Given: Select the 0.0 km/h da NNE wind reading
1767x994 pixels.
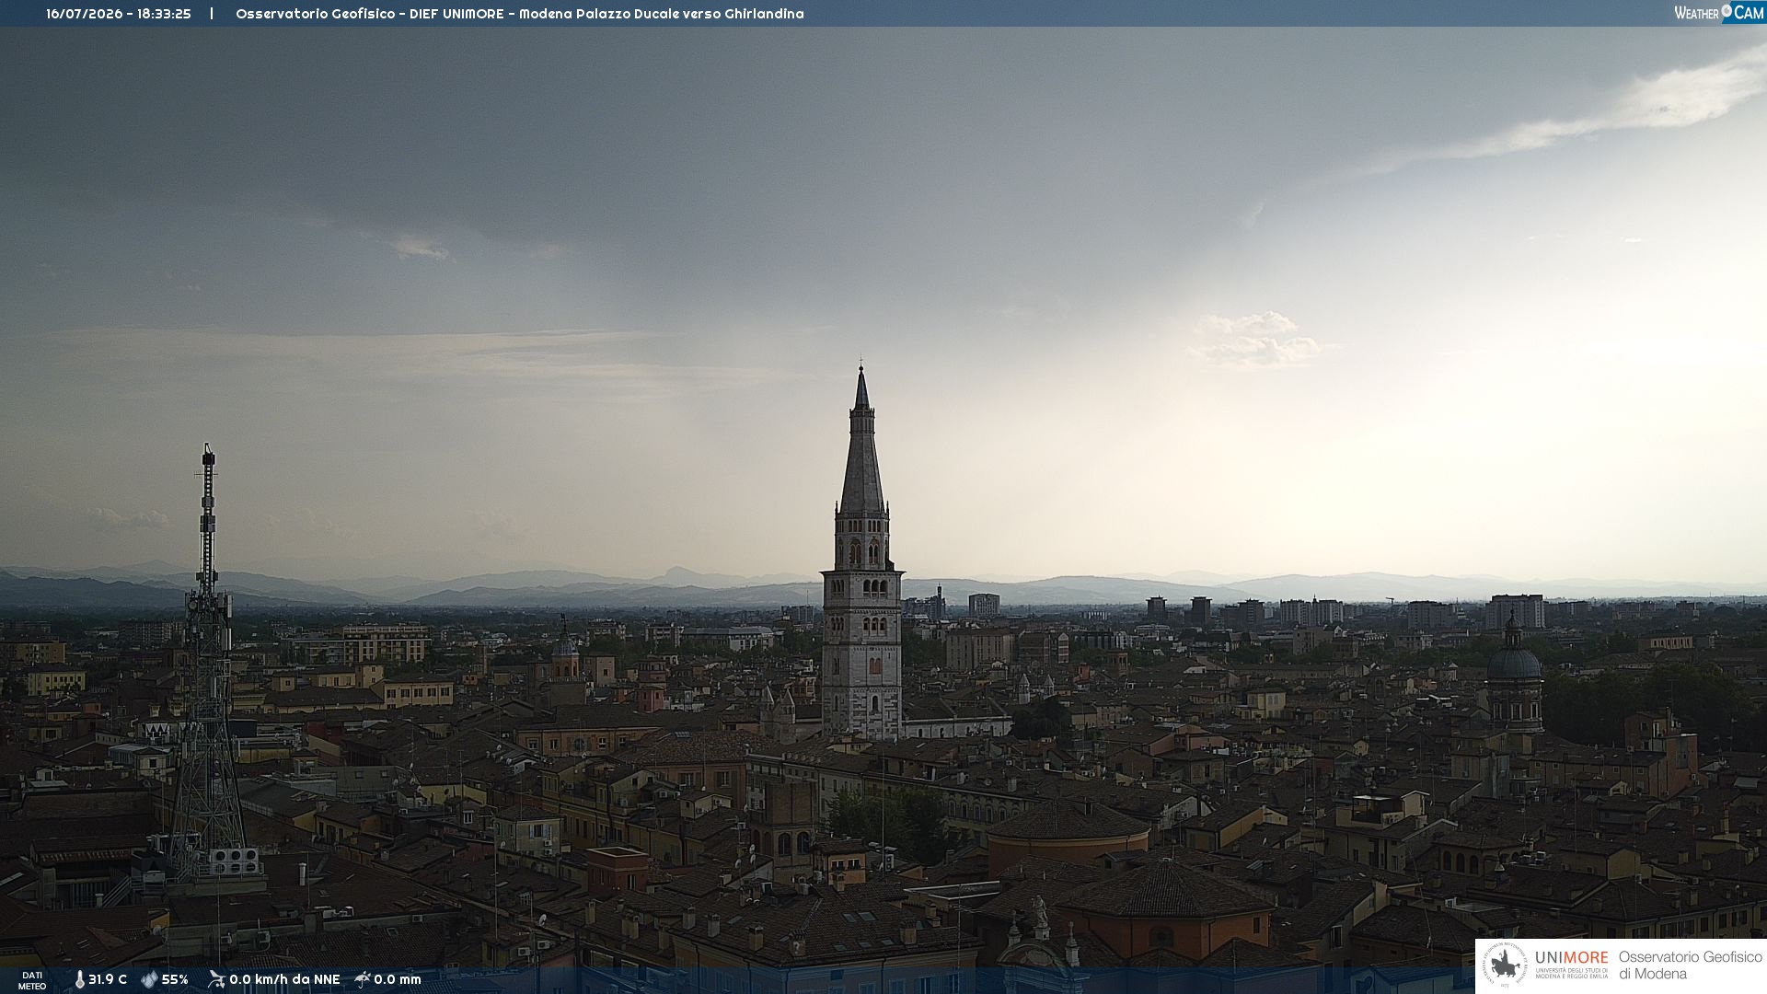Looking at the screenshot, I should (x=284, y=979).
